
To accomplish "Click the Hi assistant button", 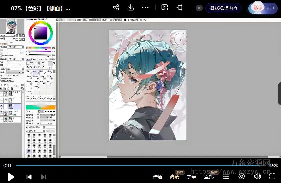I will coord(263,8).
